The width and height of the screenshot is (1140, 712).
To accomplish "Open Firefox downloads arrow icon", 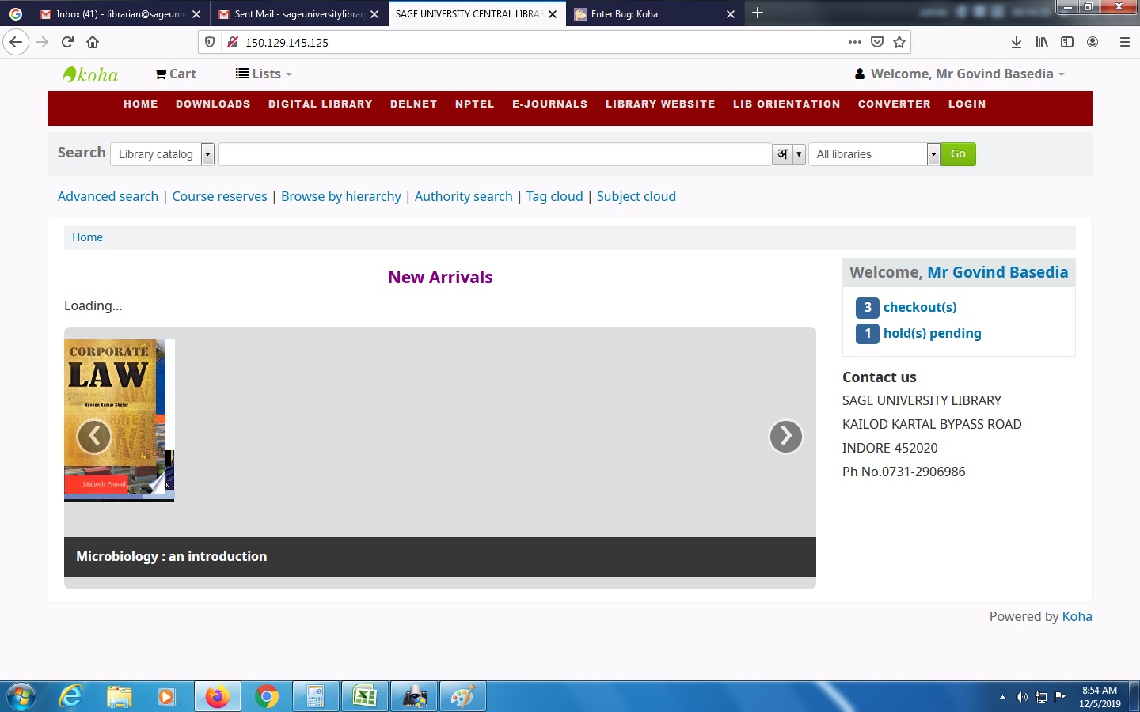I will click(x=1016, y=42).
